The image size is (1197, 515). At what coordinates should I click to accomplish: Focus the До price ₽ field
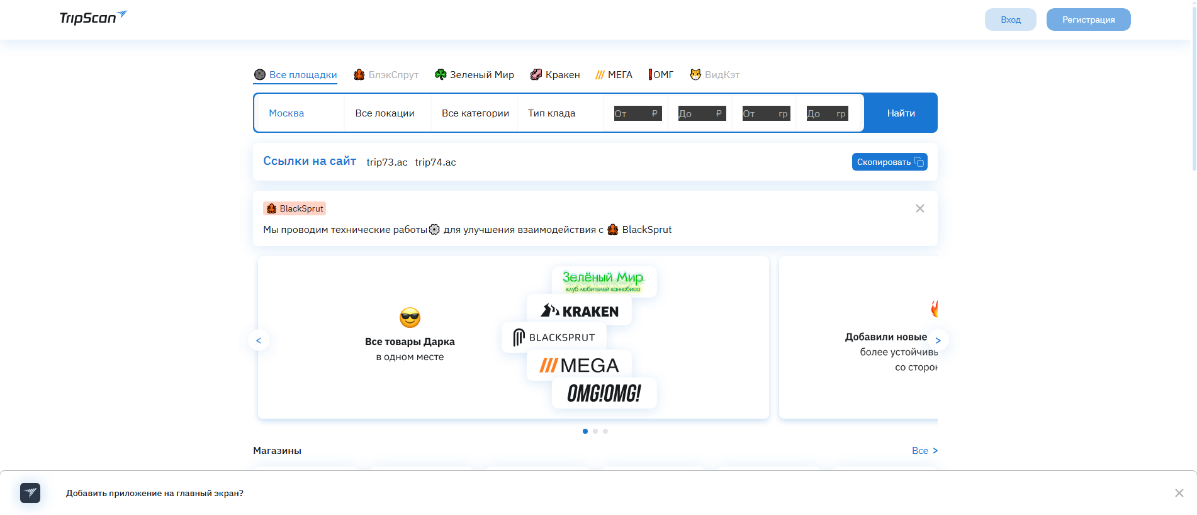click(702, 113)
